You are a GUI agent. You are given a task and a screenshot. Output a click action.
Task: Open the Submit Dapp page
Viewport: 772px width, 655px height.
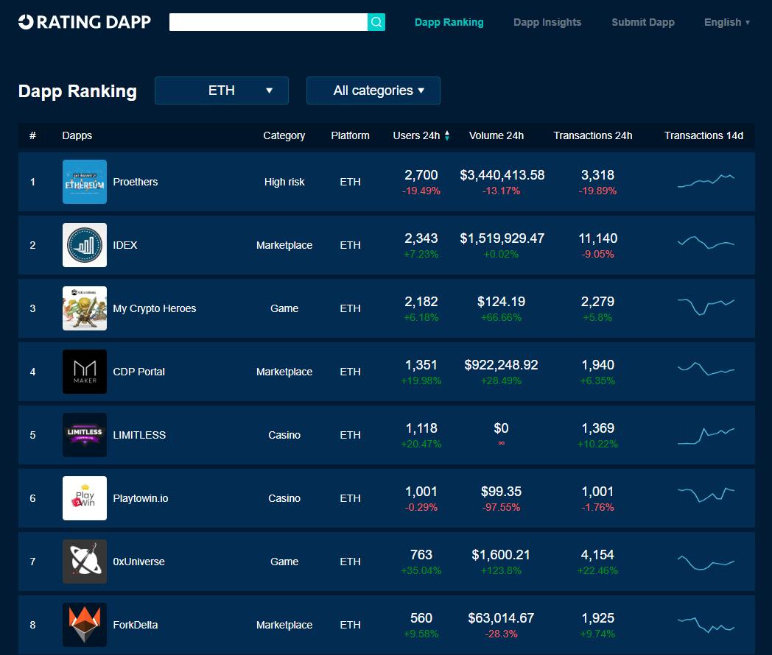pyautogui.click(x=642, y=22)
